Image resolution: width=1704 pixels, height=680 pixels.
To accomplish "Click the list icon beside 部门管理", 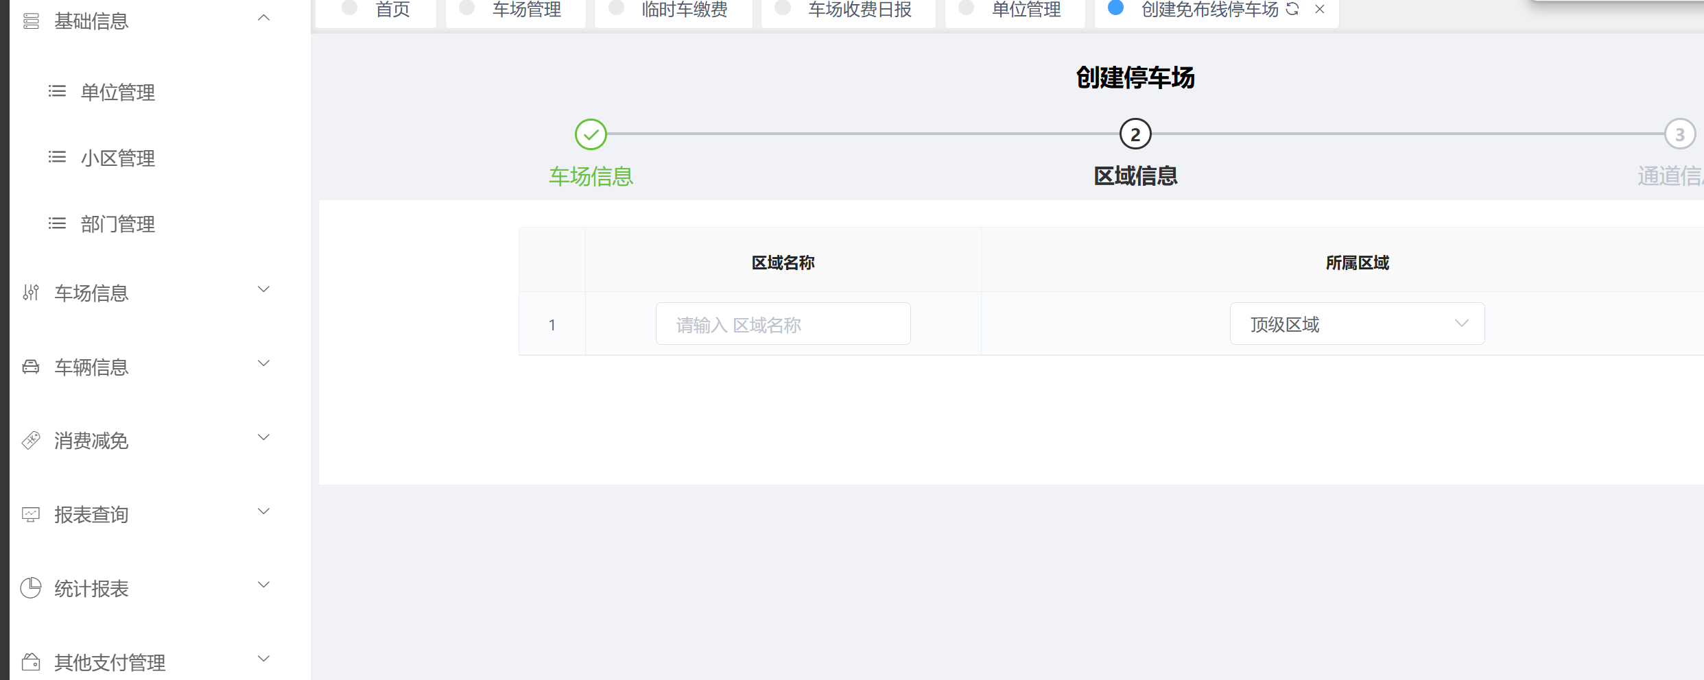I will point(57,223).
